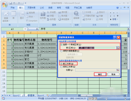This screenshot has width=131, height=101.
Task: Switch to the 公式 ribbon tab
Action: click(42, 8)
